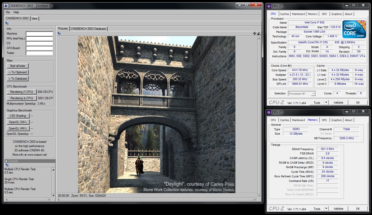This screenshot has height=215, width=372.
Task: Click the pin icon below CINEBENCH 2003 tab
Action: pyautogui.click(x=7, y=23)
